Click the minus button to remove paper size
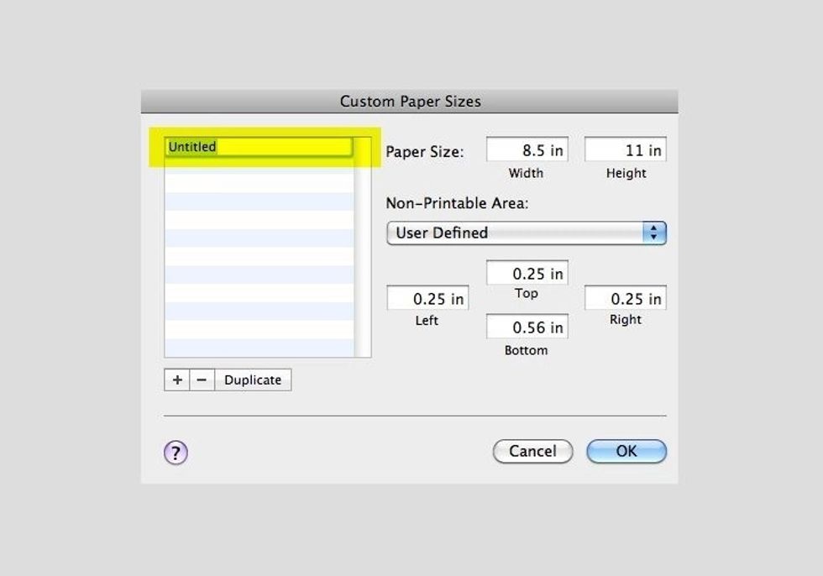Viewport: 823px width, 576px height. coord(202,380)
